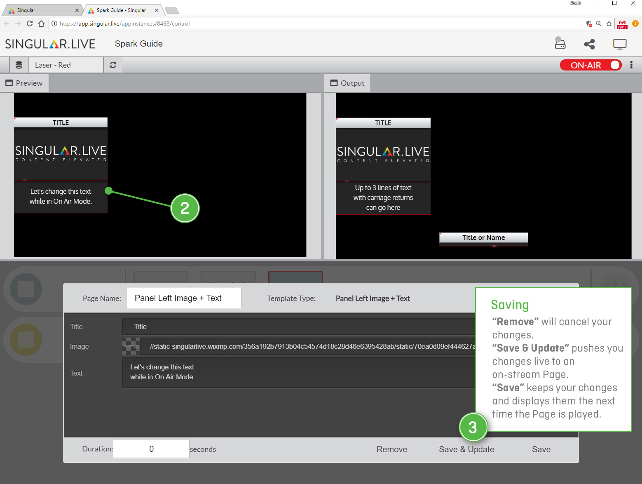Open the user storage drive icon
The image size is (642, 484).
click(560, 43)
